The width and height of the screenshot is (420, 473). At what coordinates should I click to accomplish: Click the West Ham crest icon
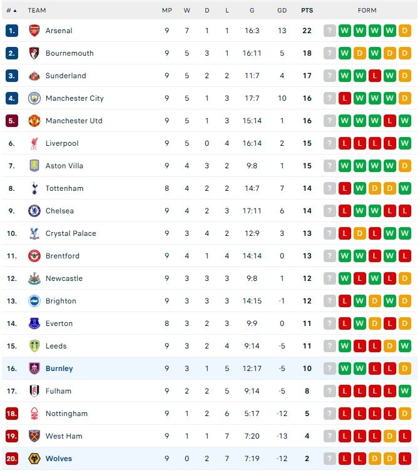pos(34,436)
